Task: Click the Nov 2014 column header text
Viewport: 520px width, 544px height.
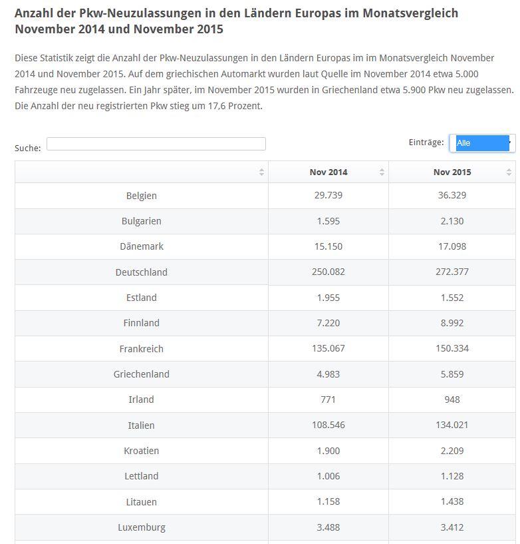Action: [x=328, y=172]
